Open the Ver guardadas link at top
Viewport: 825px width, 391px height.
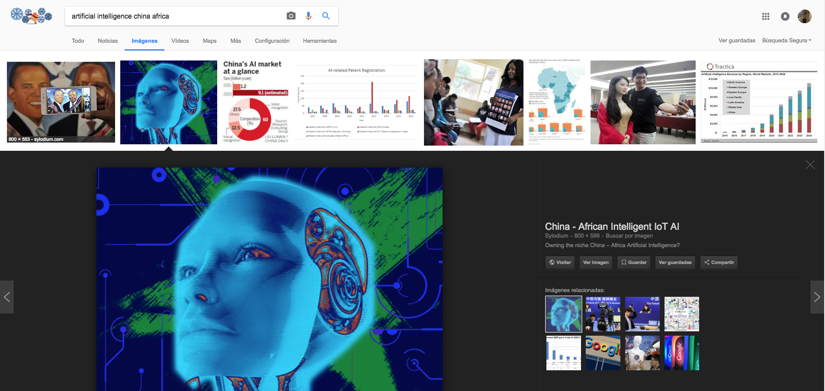[737, 40]
